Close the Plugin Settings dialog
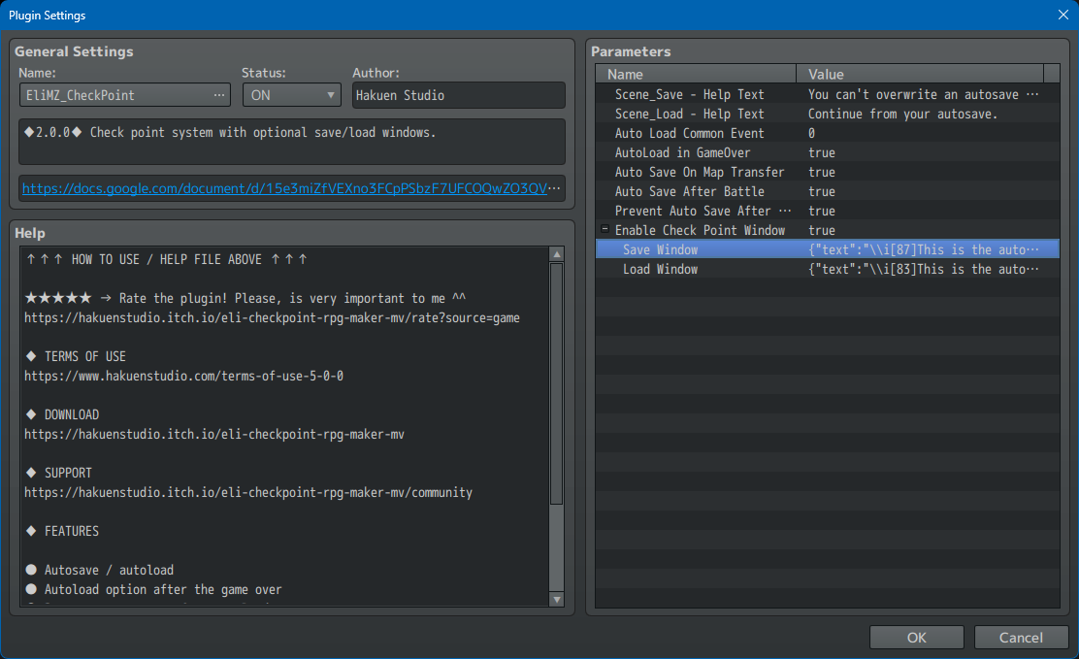The image size is (1079, 659). click(1063, 15)
